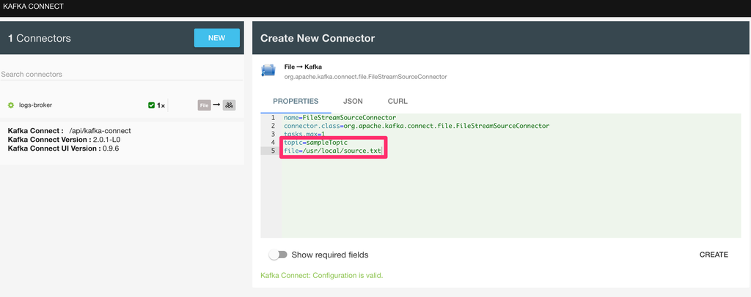This screenshot has height=297, width=751.
Task: Toggle Show required fields switch
Action: coord(278,255)
